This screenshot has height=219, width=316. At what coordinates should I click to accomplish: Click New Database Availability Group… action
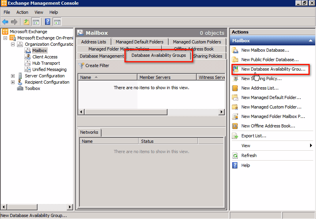pyautogui.click(x=273, y=69)
